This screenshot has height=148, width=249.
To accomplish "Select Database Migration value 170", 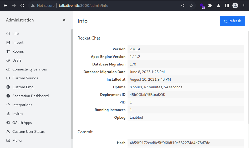I will [x=133, y=64].
